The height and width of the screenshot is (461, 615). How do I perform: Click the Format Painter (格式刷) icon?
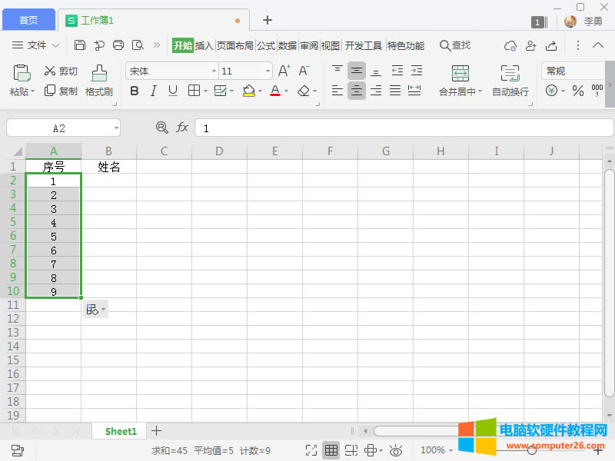coord(99,74)
